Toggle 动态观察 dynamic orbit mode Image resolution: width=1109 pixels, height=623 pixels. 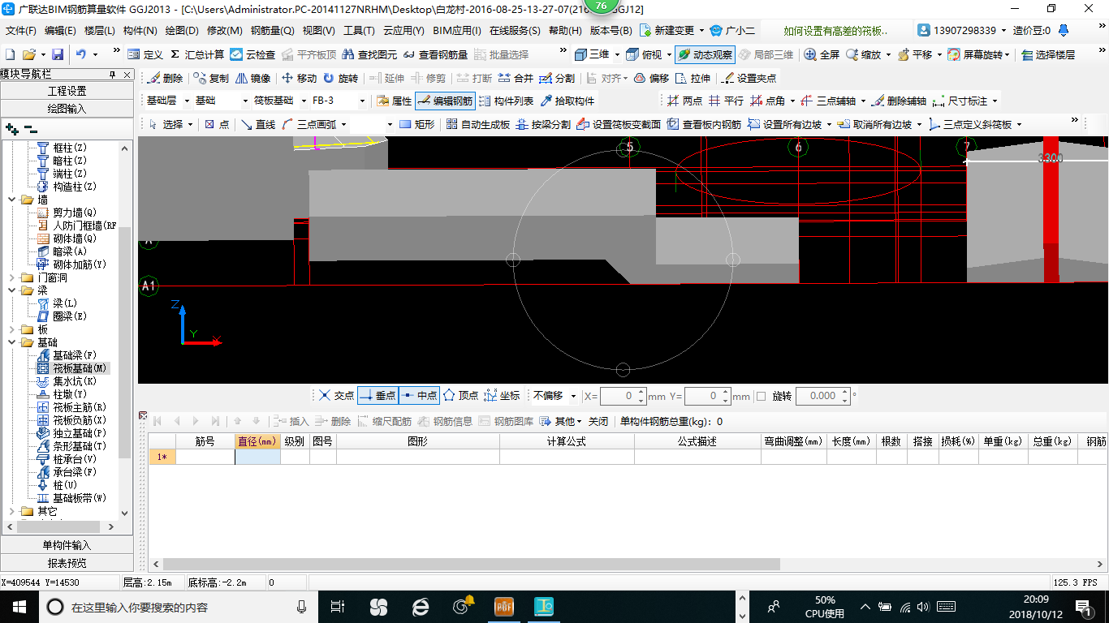[x=705, y=54]
